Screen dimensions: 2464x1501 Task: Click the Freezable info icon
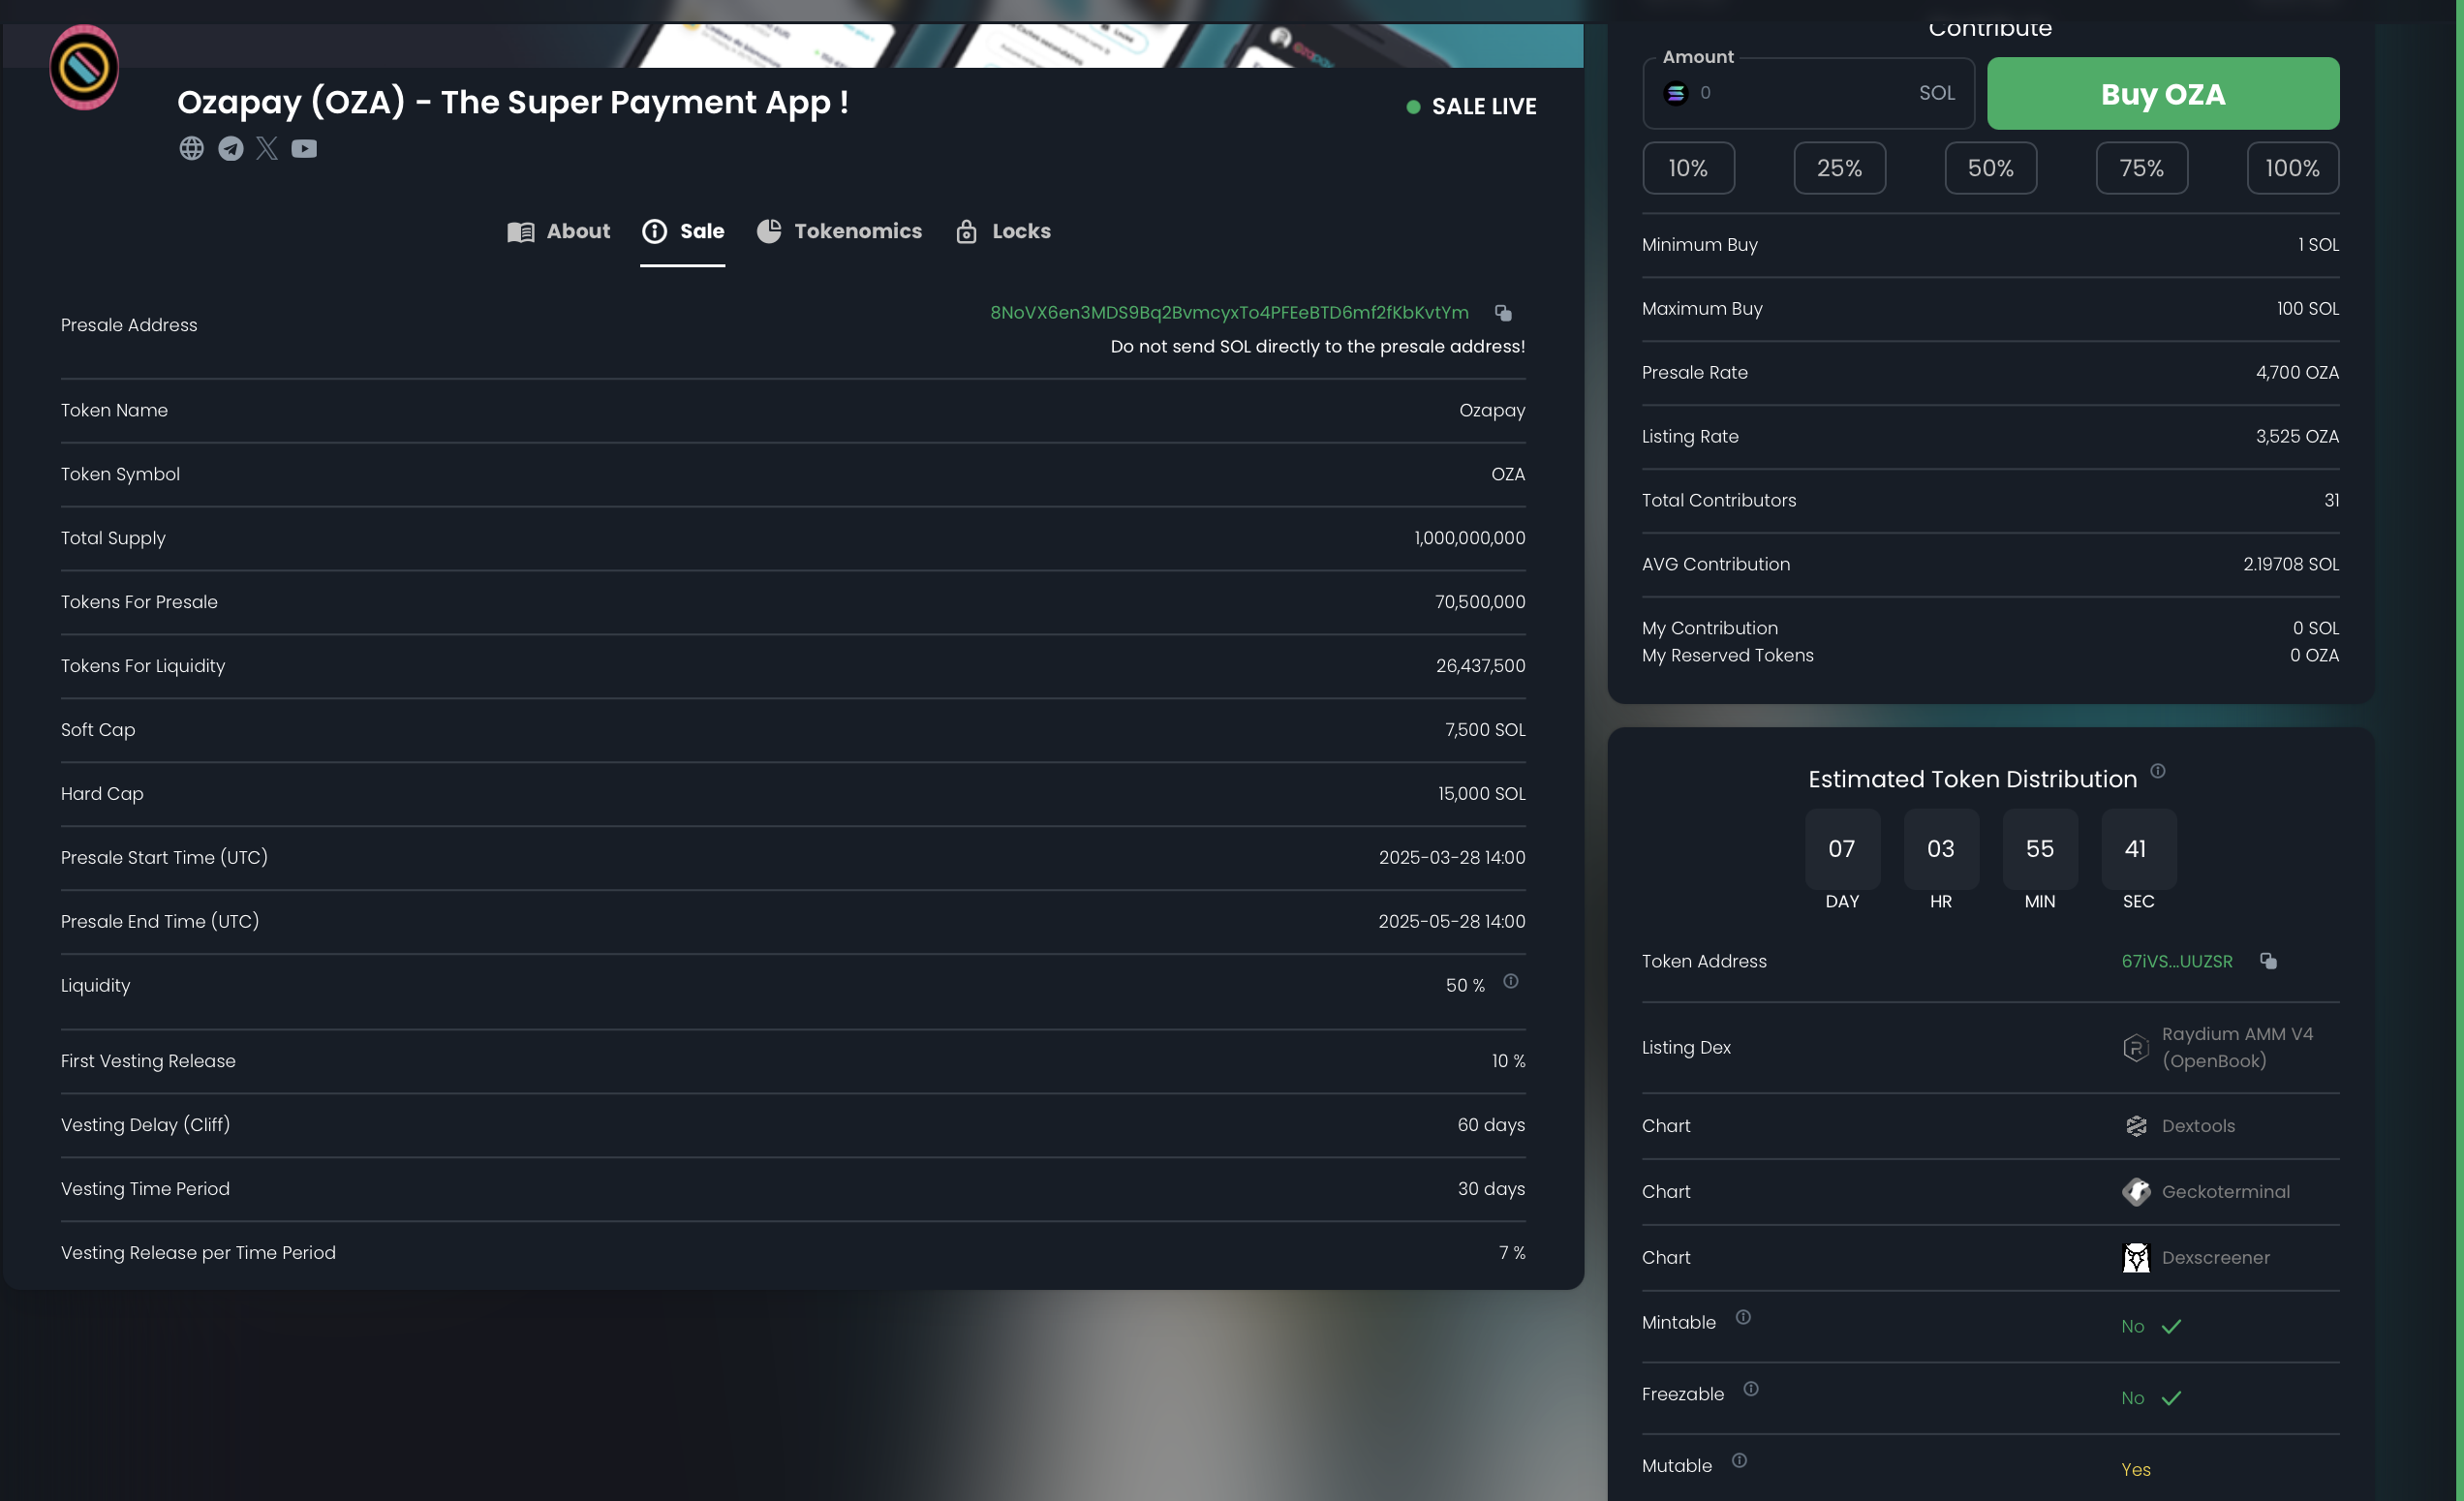(1751, 1389)
